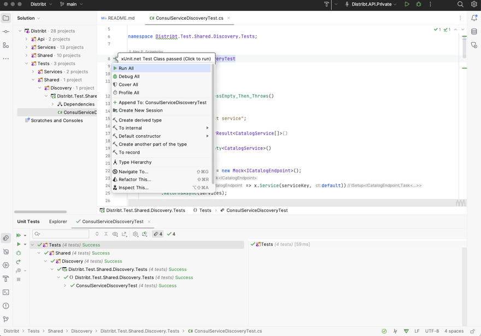Expand the Dependencies node
The image size is (481, 336).
(52, 104)
